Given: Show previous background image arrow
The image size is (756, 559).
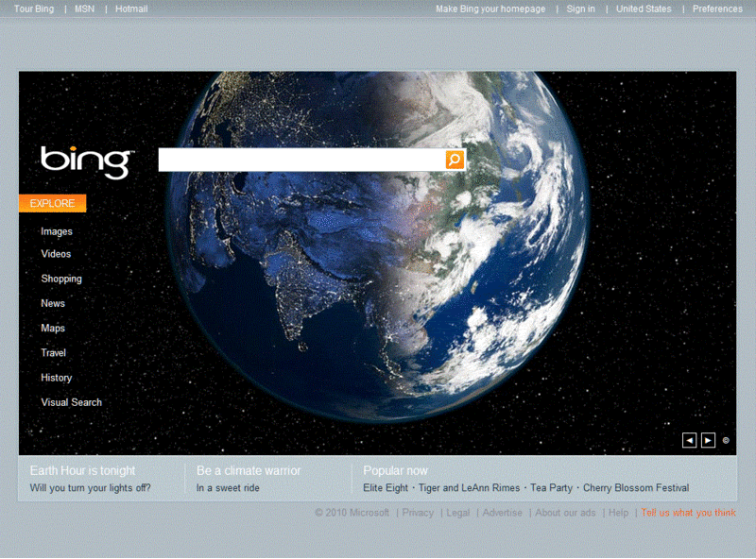Looking at the screenshot, I should point(689,440).
